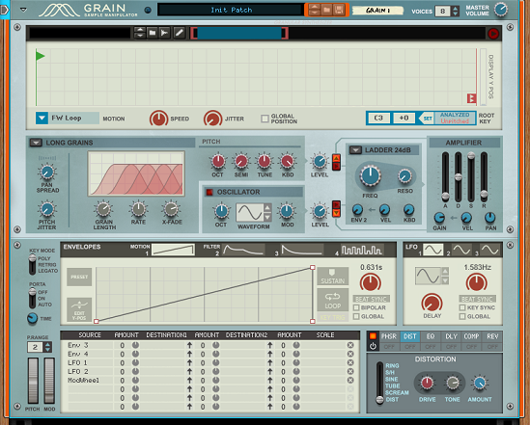Clear the Env 3 modulation row
This screenshot has width=530, height=425.
[x=350, y=345]
